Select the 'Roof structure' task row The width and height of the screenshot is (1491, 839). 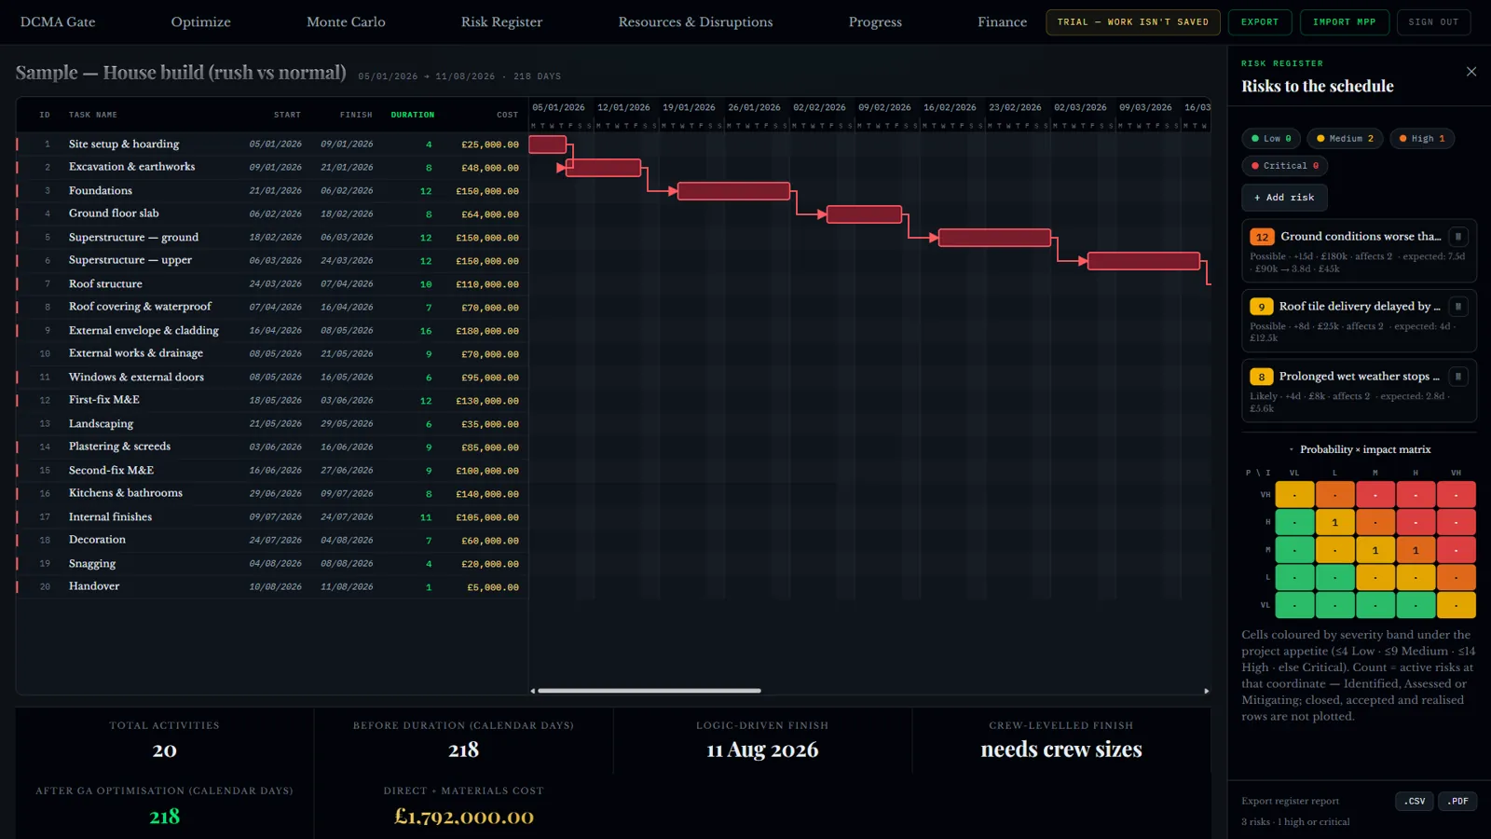[x=272, y=284]
